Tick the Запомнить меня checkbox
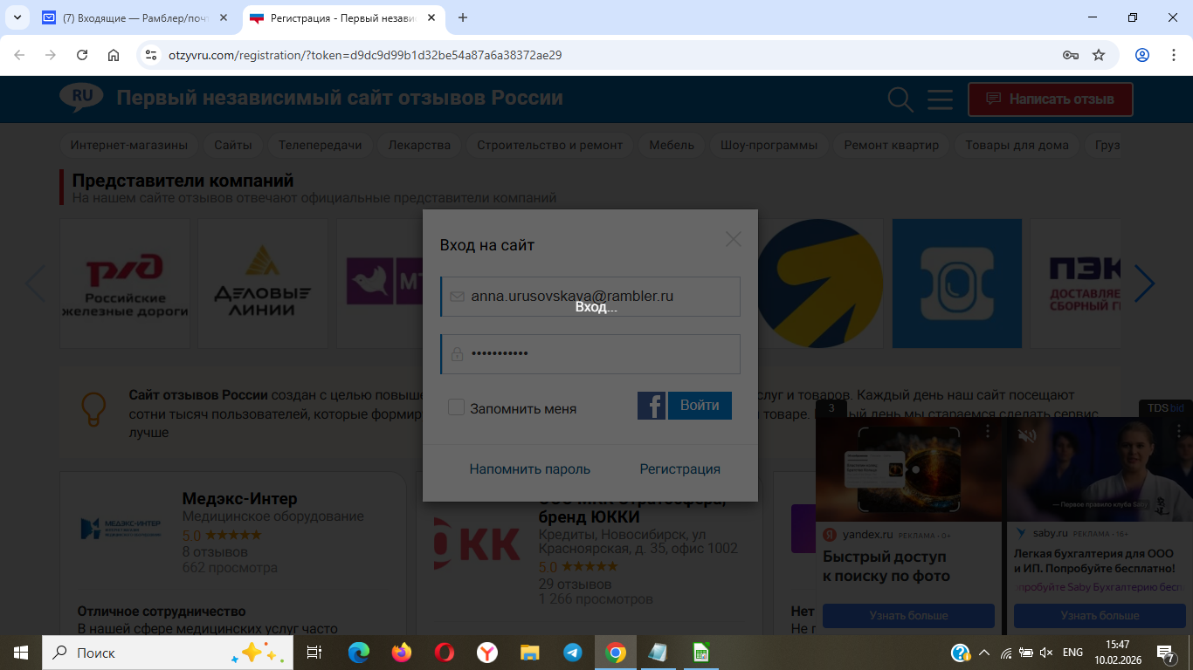This screenshot has height=670, width=1193. coord(456,407)
